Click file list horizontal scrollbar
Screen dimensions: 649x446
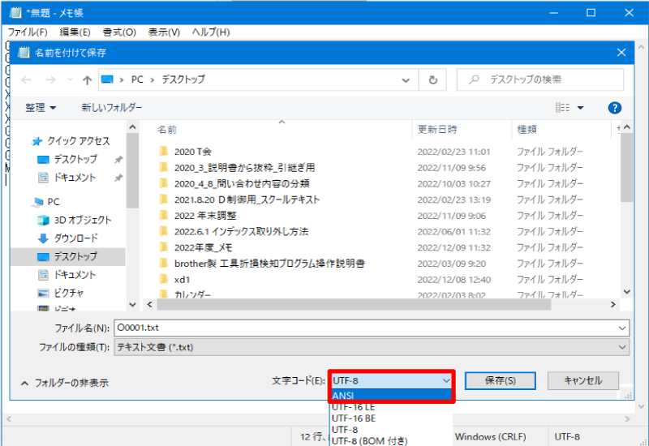(x=355, y=305)
